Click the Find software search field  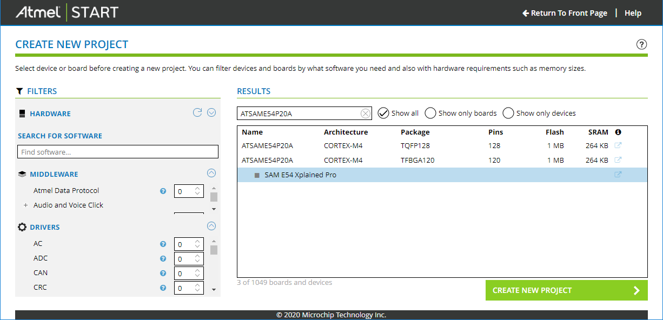118,152
